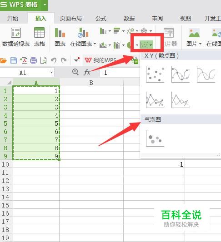Switch to the 页面布局 tab
Image resolution: width=221 pixels, height=242 pixels.
71,18
